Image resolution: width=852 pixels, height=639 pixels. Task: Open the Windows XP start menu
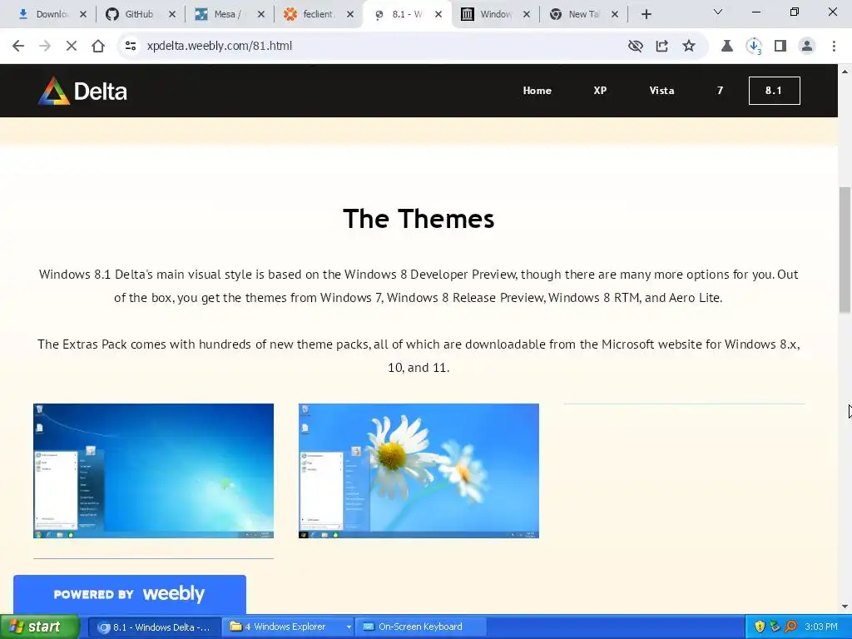pos(40,627)
